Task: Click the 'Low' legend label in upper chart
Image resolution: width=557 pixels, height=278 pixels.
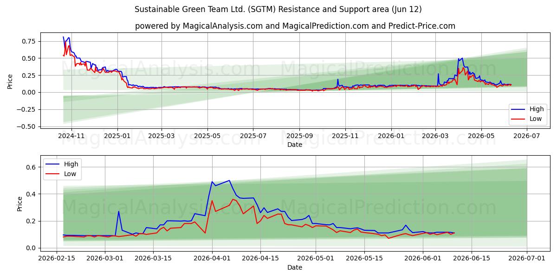Action: coord(536,119)
